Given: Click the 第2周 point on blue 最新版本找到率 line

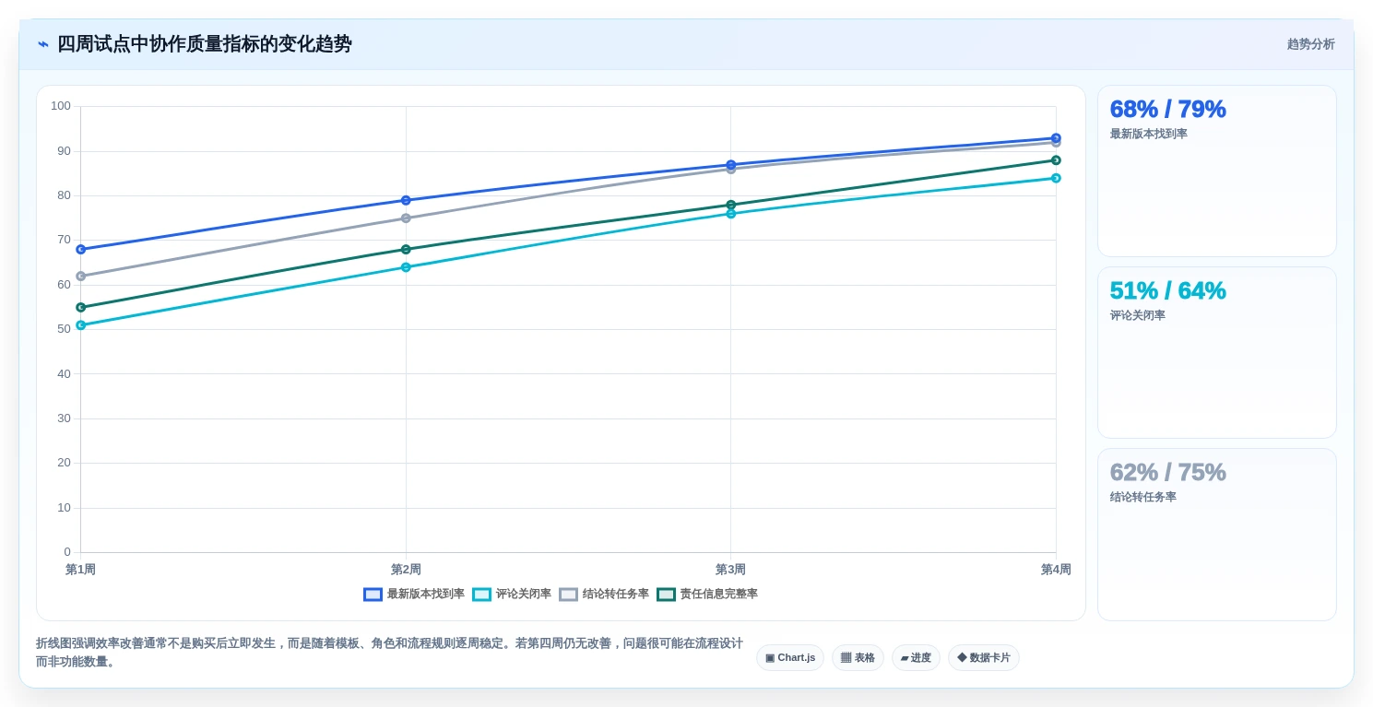Looking at the screenshot, I should coord(406,200).
